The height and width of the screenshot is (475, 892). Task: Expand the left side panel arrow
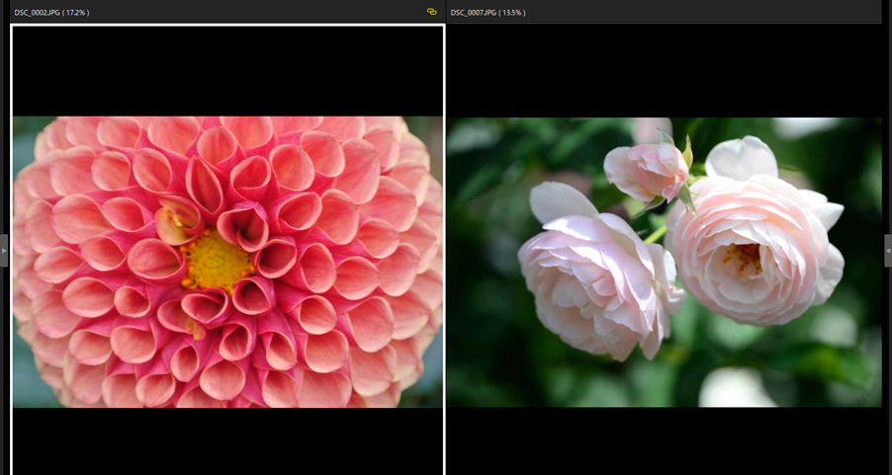(4, 251)
